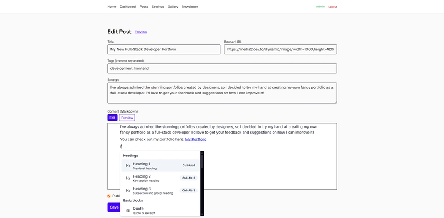Click the H2 icon for Heading 2
444x218 pixels.
pyautogui.click(x=128, y=178)
